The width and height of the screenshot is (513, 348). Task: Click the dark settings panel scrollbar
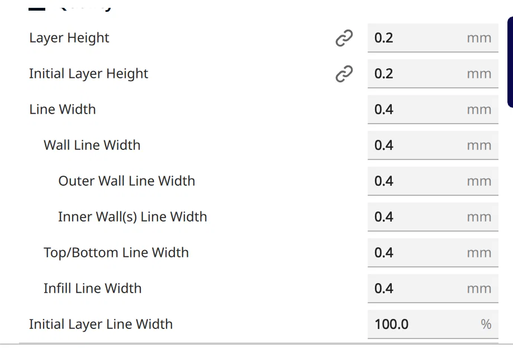click(510, 62)
